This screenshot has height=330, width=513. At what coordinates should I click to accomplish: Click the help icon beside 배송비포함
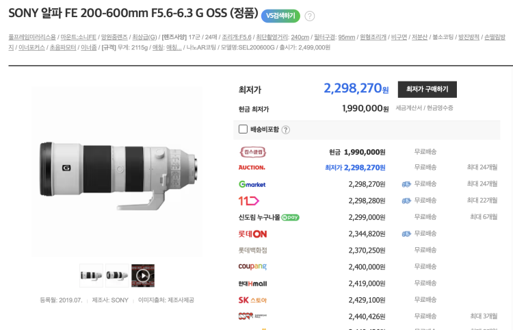tap(285, 129)
